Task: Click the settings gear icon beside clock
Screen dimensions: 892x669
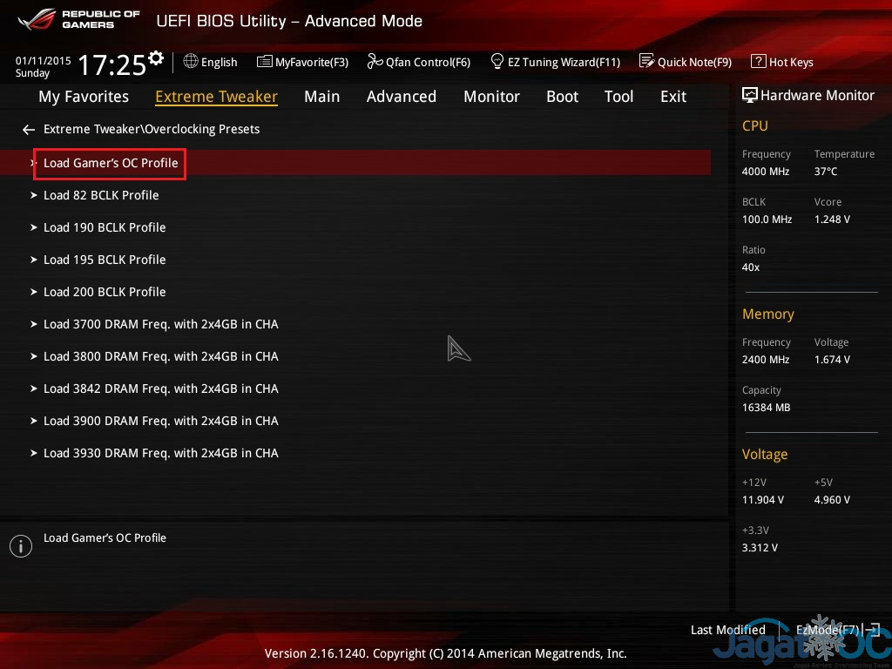Action: click(156, 58)
